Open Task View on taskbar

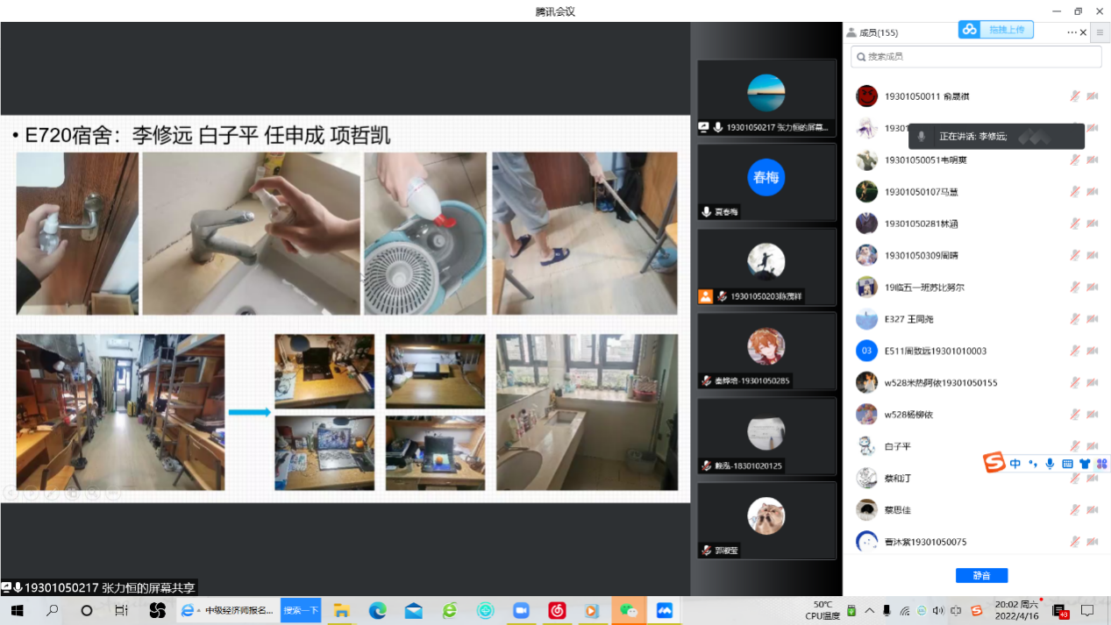[x=122, y=610]
